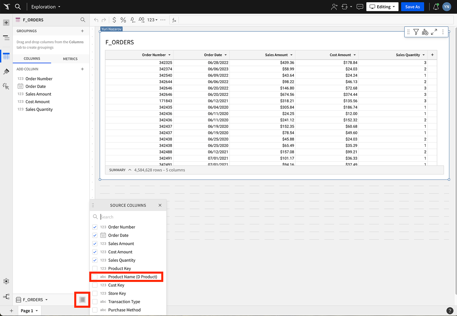Apply currency formatting with the dollar icon
Image resolution: width=457 pixels, height=316 pixels.
click(114, 20)
